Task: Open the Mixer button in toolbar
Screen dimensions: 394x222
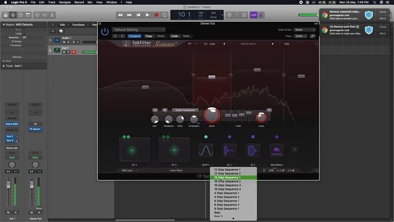Action: click(x=45, y=15)
